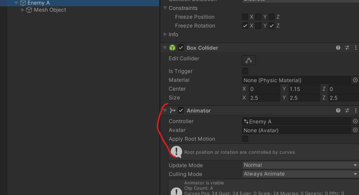Click the Animator help icon
Screen dimensions: 359x195
pos(338,111)
